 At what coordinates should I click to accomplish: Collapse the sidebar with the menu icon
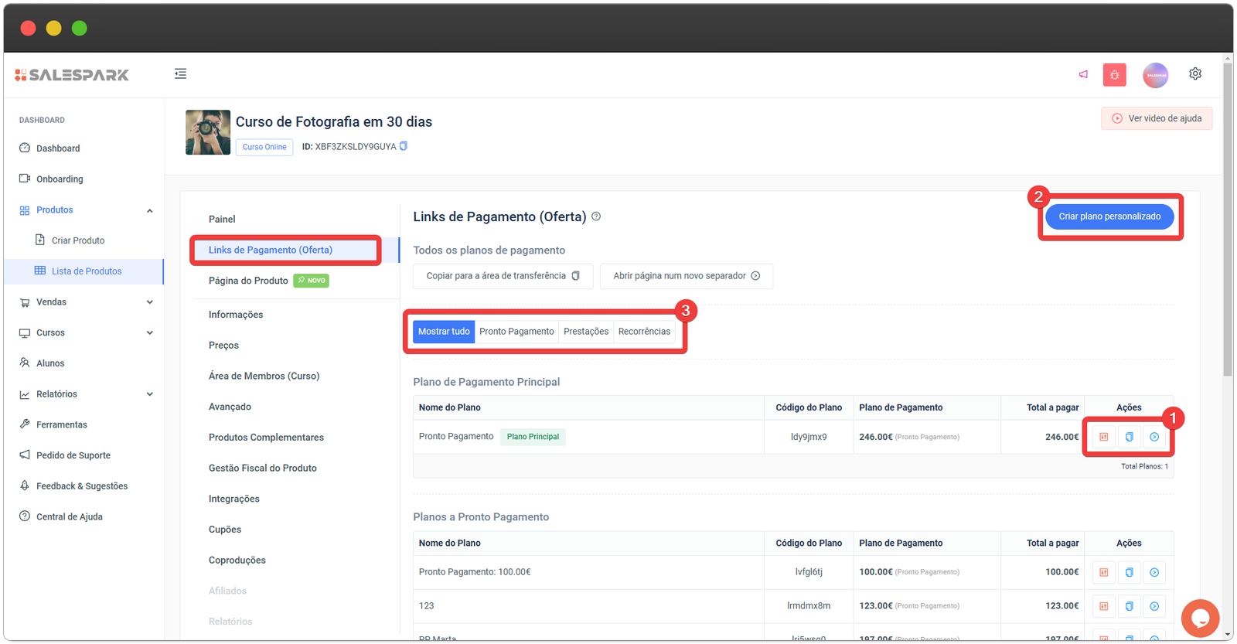coord(180,73)
